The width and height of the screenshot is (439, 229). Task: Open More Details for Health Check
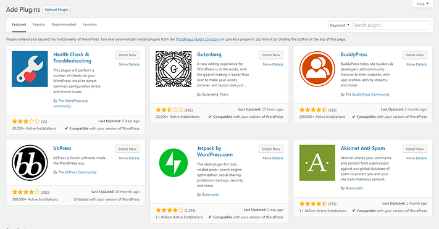[129, 64]
